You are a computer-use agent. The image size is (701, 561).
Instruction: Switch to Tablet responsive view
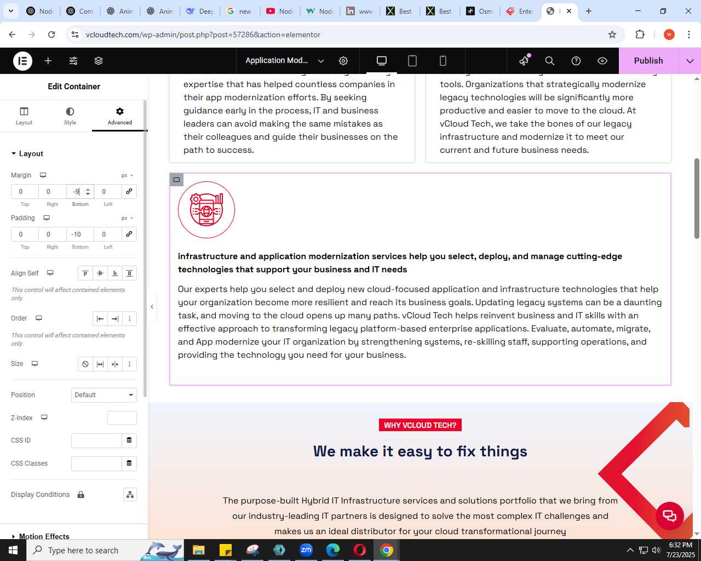(412, 61)
